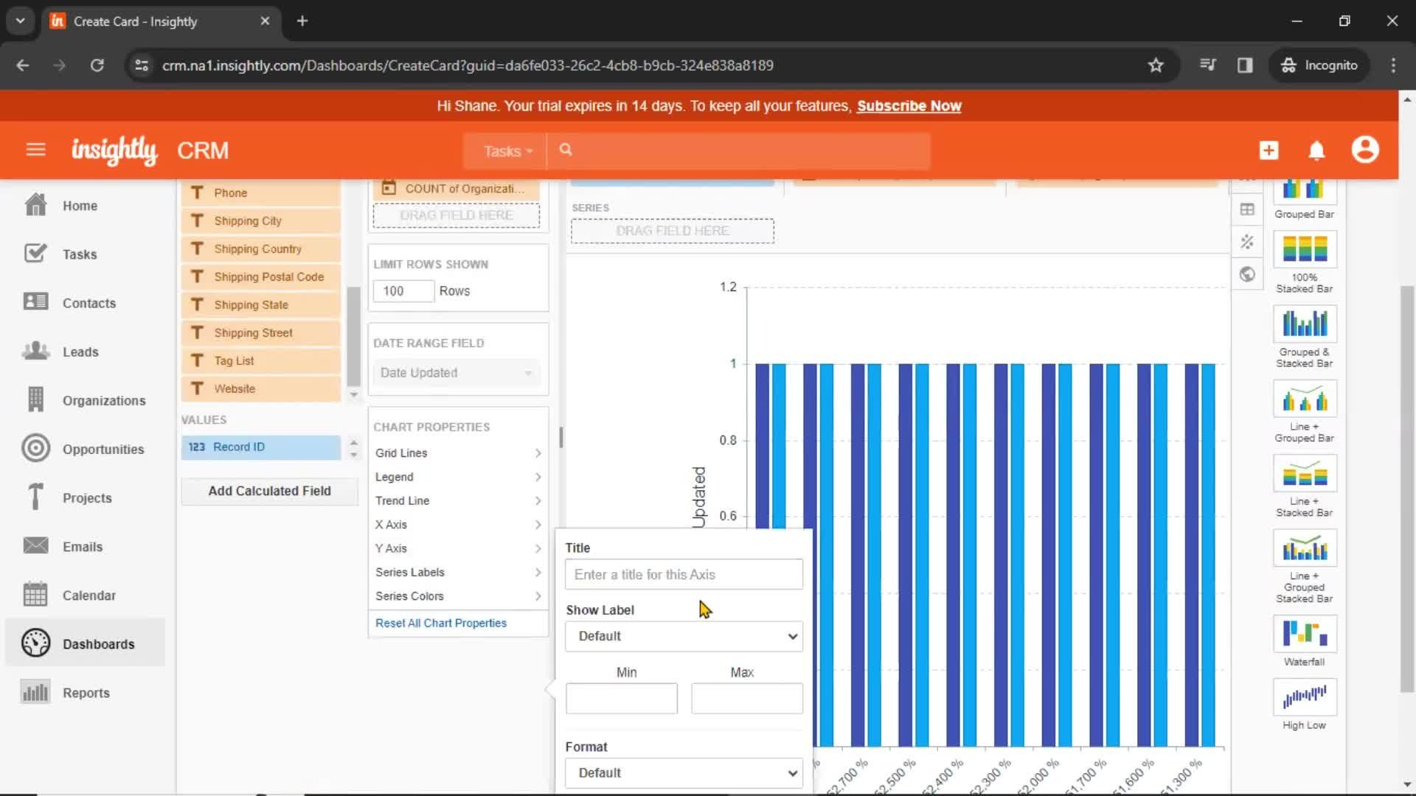Select Line + Grouped Bar chart

click(x=1304, y=411)
